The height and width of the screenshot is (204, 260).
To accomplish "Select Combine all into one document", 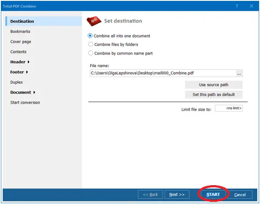I will pyautogui.click(x=91, y=36).
